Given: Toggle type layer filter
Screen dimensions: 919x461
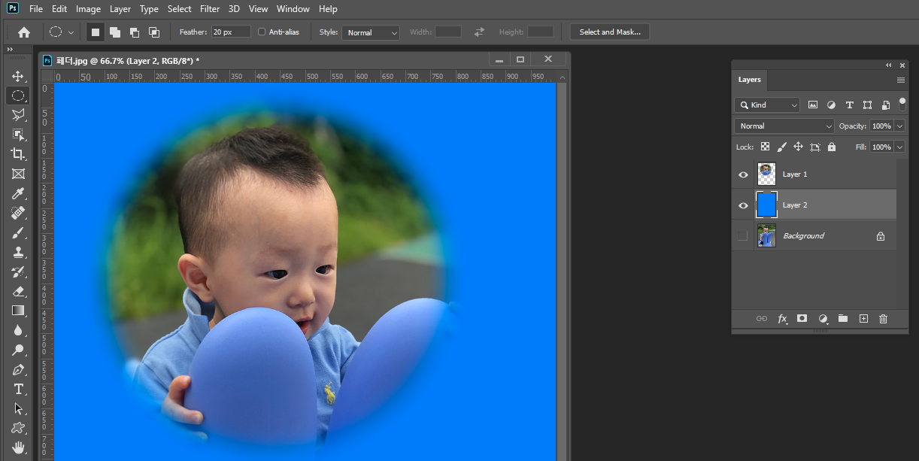Looking at the screenshot, I should [849, 105].
